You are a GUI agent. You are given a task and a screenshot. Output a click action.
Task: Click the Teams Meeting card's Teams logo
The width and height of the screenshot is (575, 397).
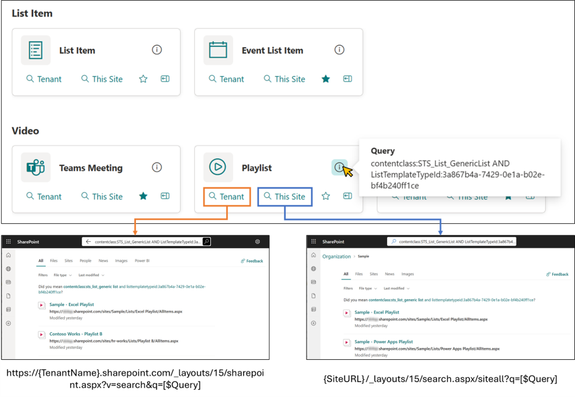coord(36,168)
